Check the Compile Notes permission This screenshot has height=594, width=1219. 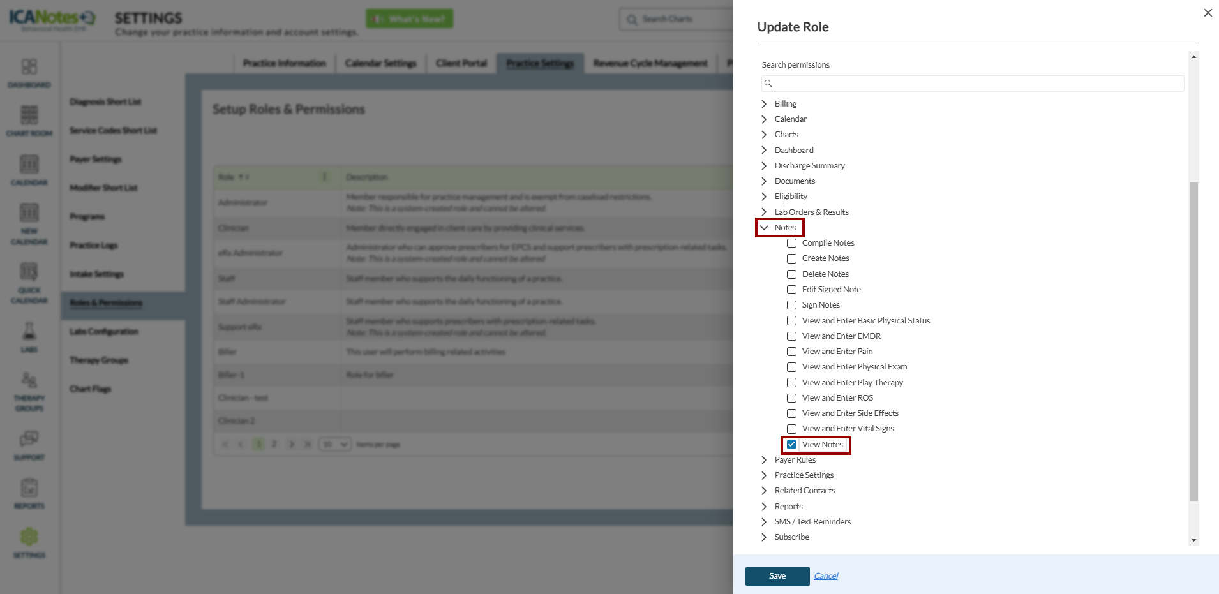coord(791,243)
